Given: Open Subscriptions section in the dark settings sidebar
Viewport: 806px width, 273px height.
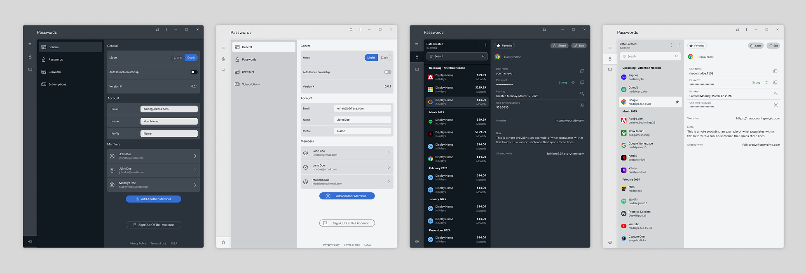Looking at the screenshot, I should (x=57, y=84).
